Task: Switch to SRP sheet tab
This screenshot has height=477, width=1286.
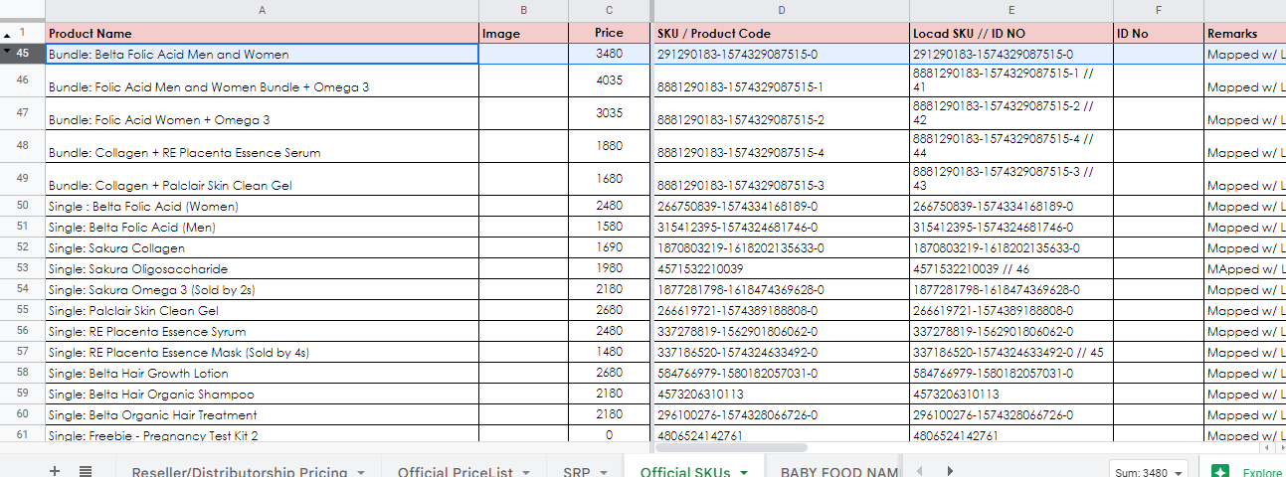Action: pos(577,472)
